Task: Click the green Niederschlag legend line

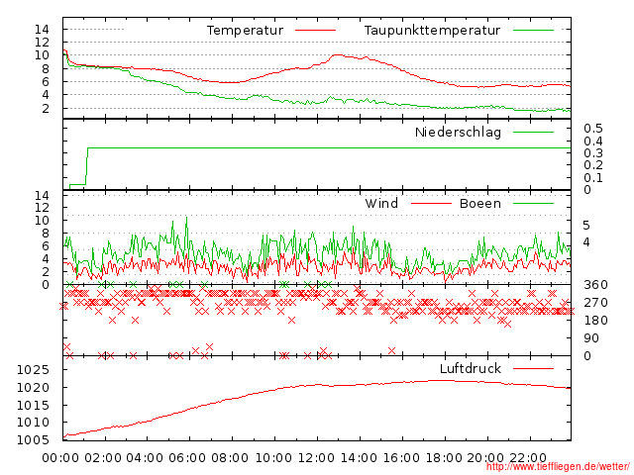Action: [533, 132]
